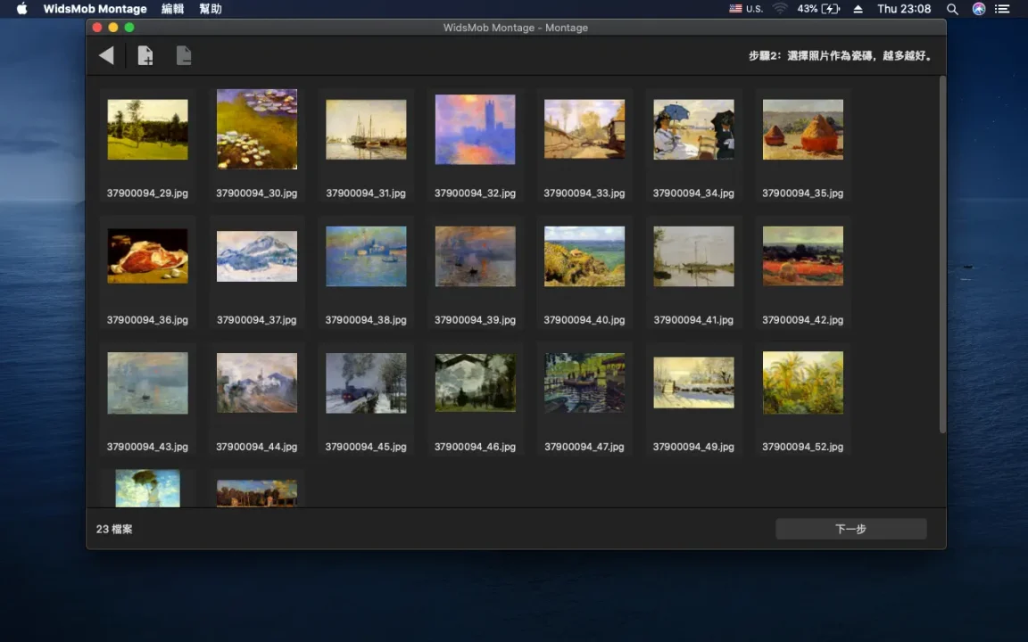Click the back arrow in the toolbar
Screen dimensions: 1028x642
pos(106,56)
